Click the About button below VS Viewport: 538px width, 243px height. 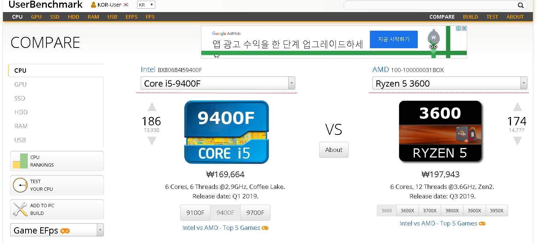pyautogui.click(x=334, y=150)
